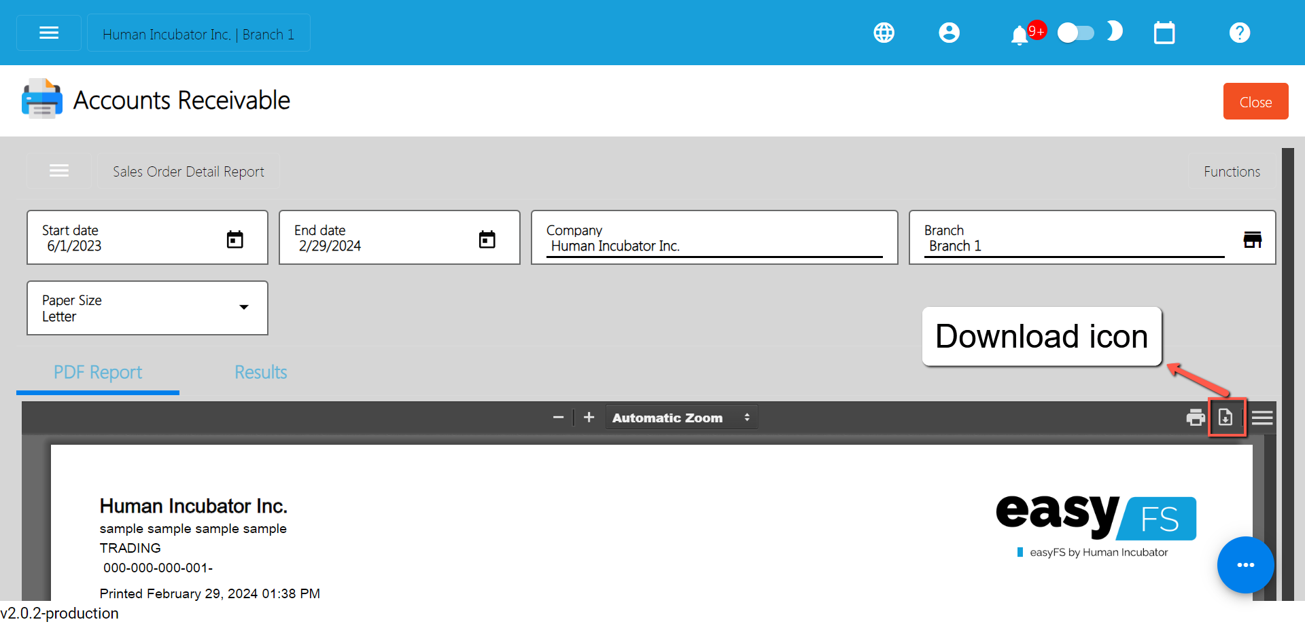1305x624 pixels.
Task: Click the 'v2.0.2-production' version text
Action: point(60,613)
